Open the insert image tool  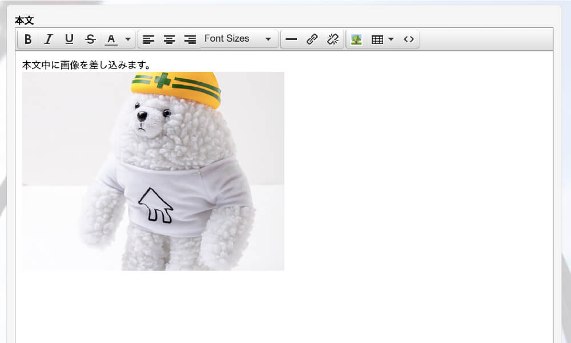[356, 39]
